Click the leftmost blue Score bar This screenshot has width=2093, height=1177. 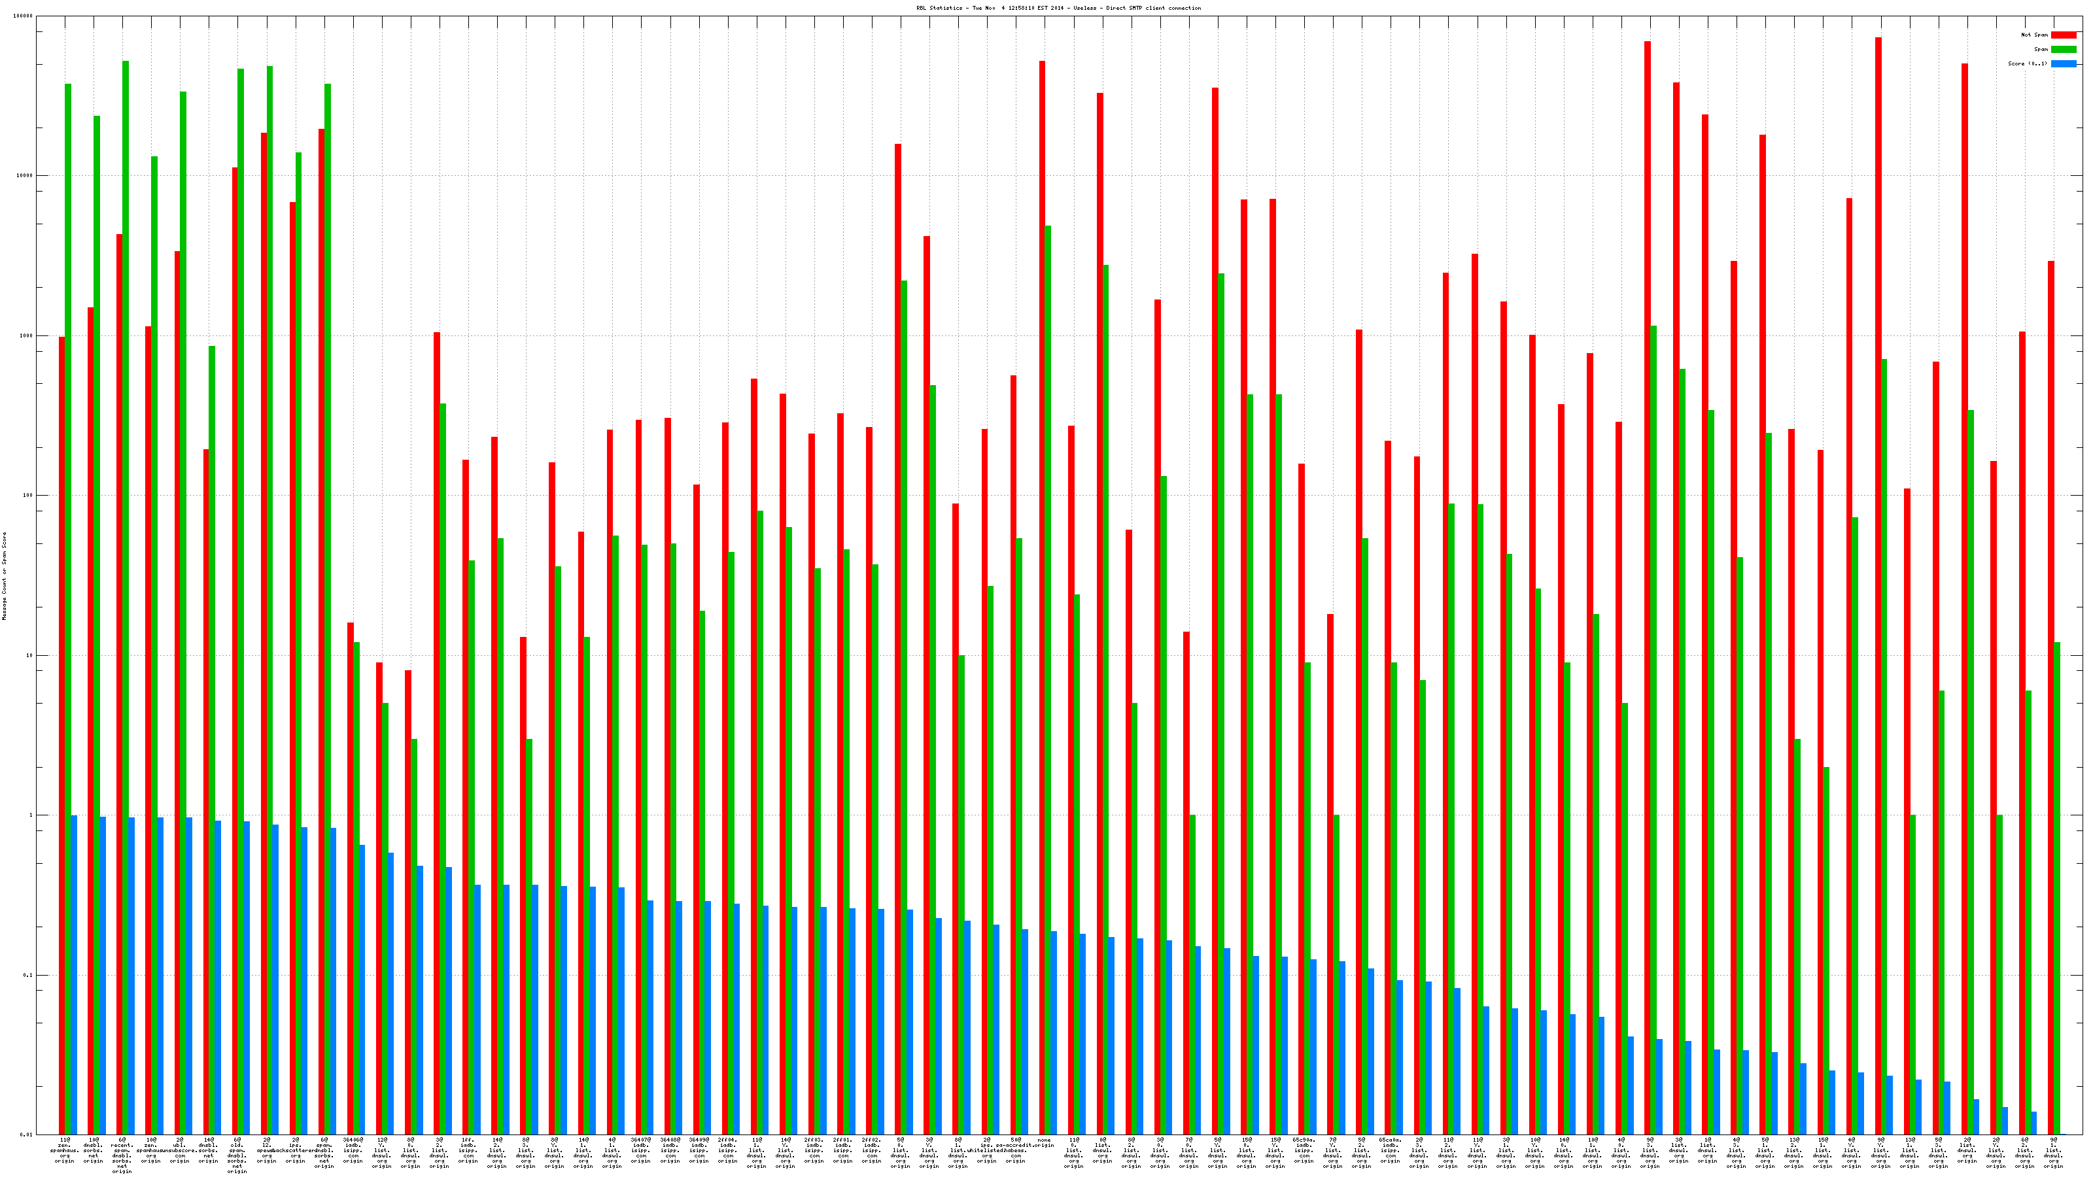(x=74, y=975)
